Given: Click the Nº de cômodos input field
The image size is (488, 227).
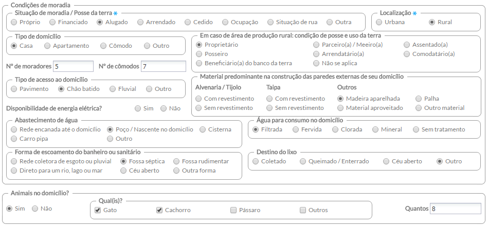Looking at the screenshot, I should click(x=164, y=67).
